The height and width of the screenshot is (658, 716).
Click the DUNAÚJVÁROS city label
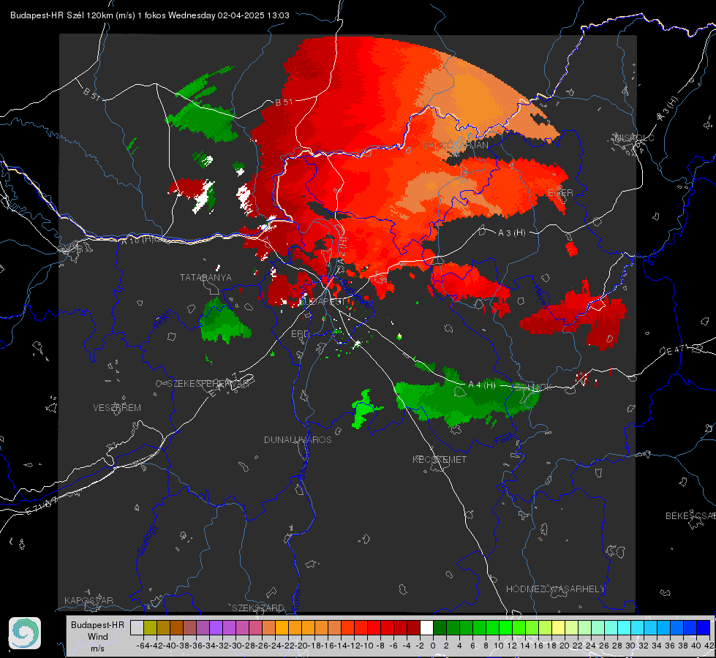[x=298, y=439]
